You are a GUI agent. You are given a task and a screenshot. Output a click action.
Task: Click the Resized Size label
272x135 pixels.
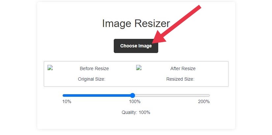pos(180,79)
